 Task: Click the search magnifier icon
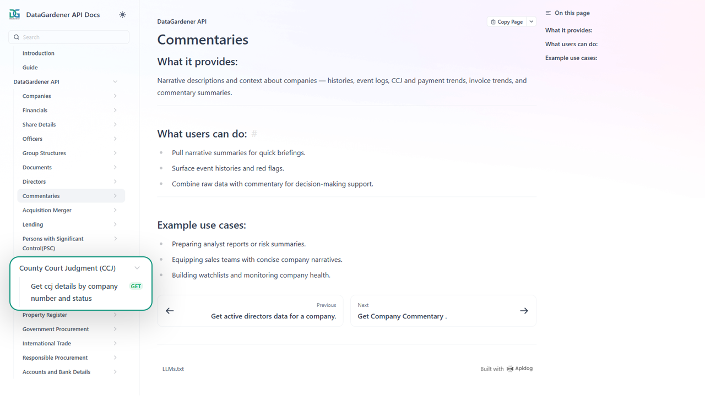coord(17,37)
